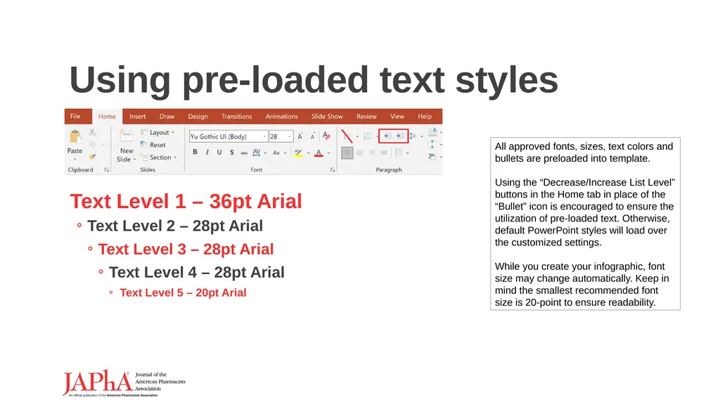Select the Format Painter brush icon
The image size is (720, 405).
[x=92, y=157]
